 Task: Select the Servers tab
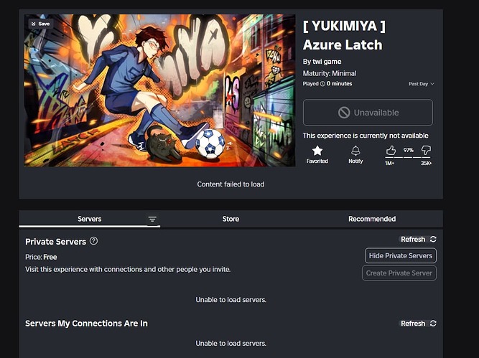point(89,219)
